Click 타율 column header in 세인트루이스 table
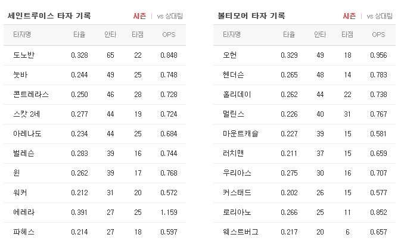 (79, 35)
